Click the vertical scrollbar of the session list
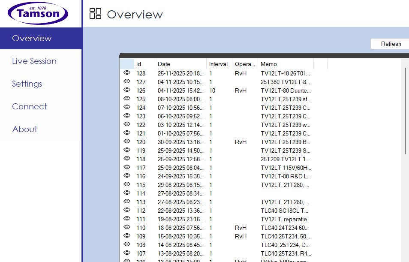This screenshot has width=409, height=262. (405, 111)
